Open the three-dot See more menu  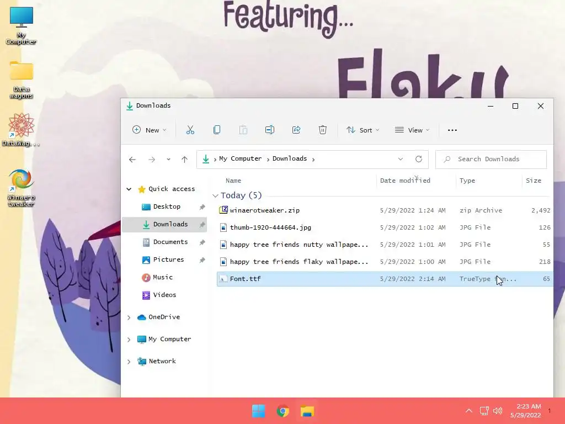click(452, 130)
